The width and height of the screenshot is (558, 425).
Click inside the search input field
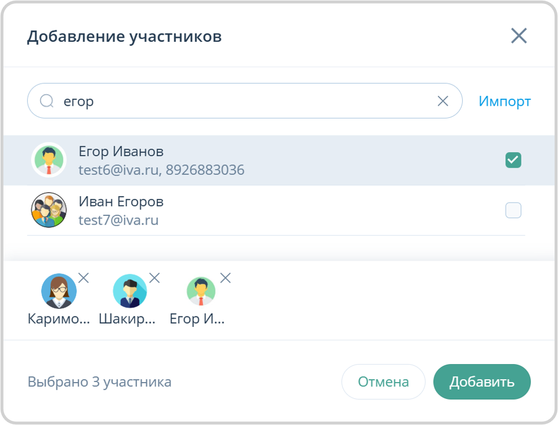(232, 100)
